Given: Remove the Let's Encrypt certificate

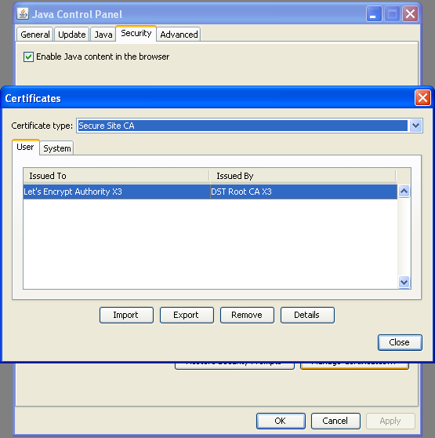Looking at the screenshot, I should [247, 315].
